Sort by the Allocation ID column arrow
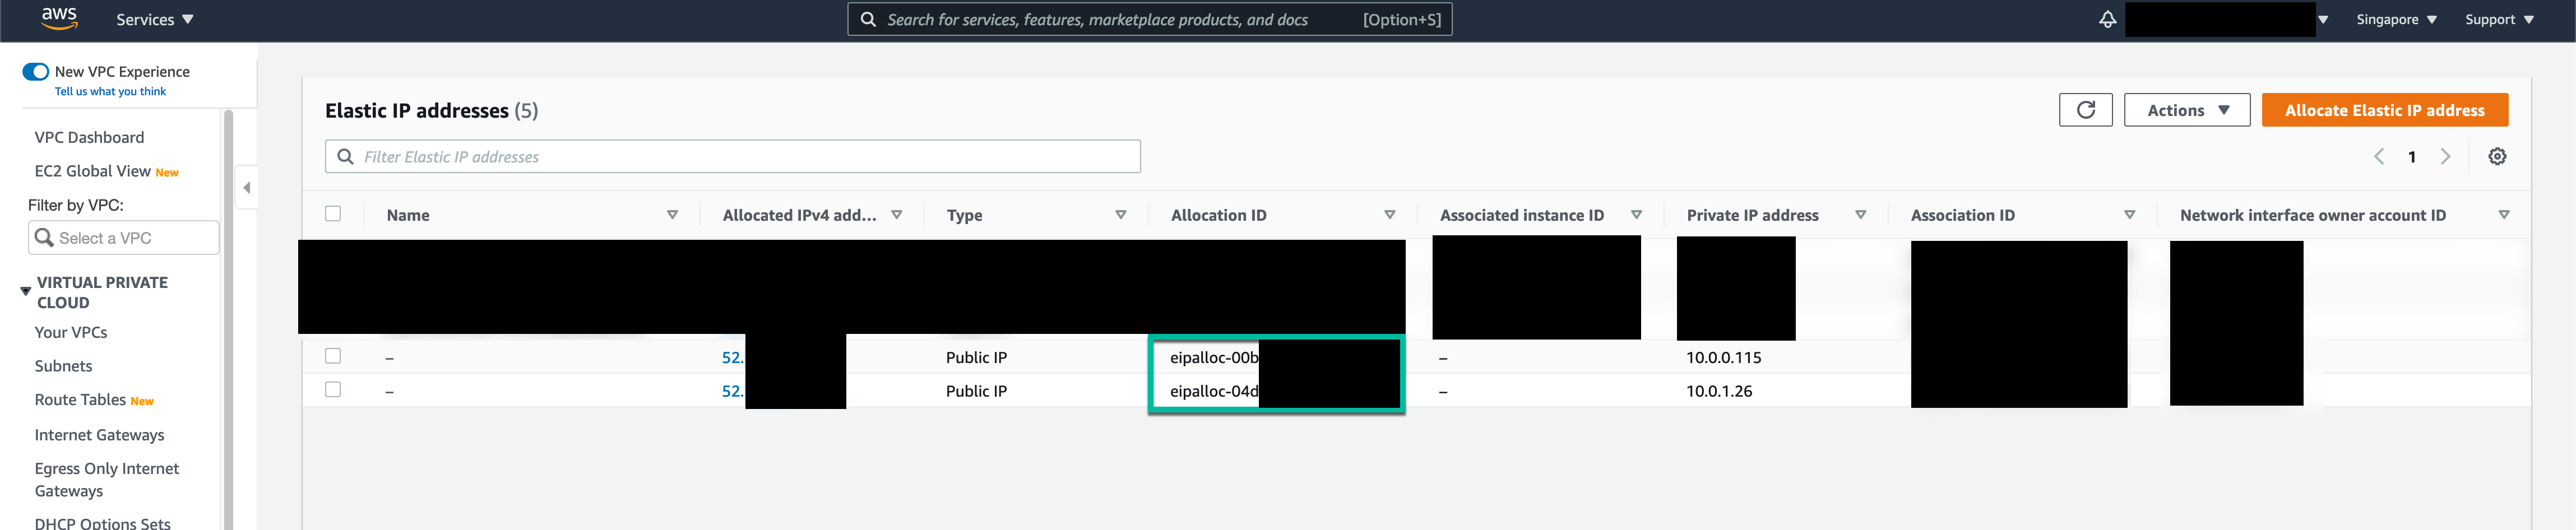Viewport: 2576px width, 530px height. (1389, 215)
